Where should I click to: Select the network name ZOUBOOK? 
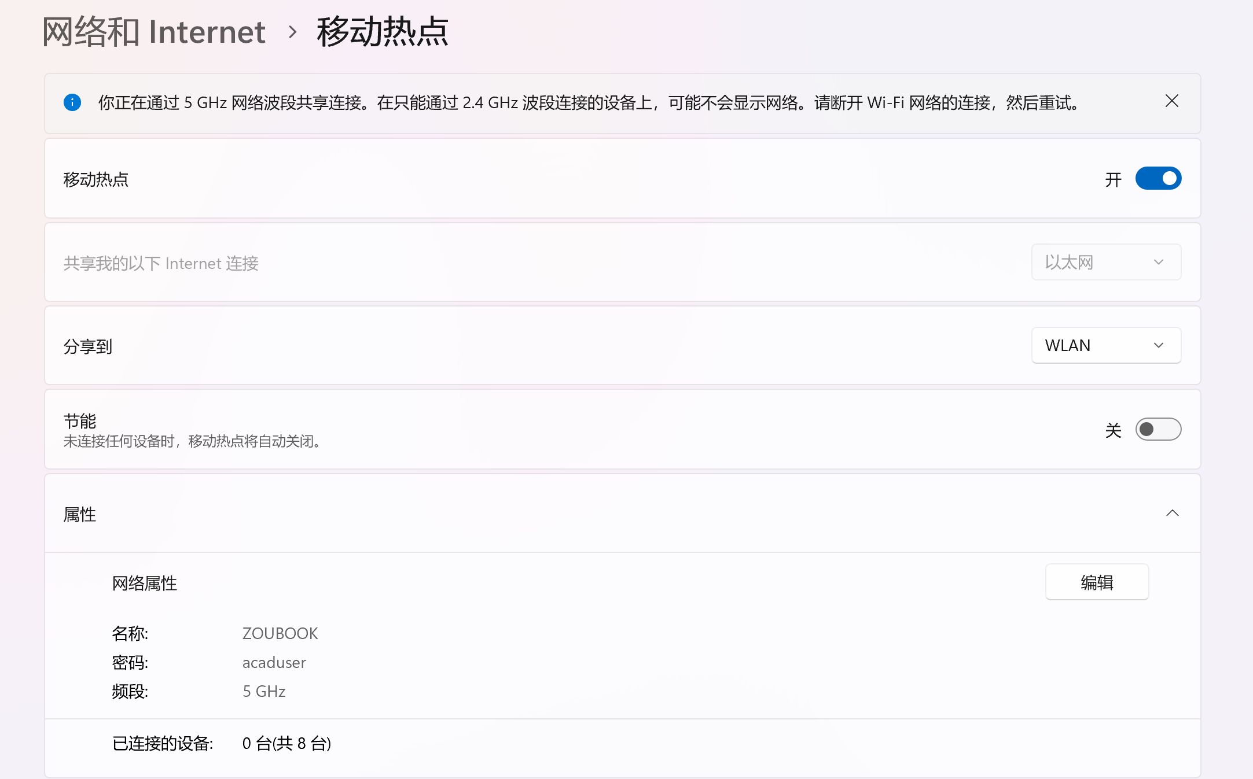pos(280,634)
